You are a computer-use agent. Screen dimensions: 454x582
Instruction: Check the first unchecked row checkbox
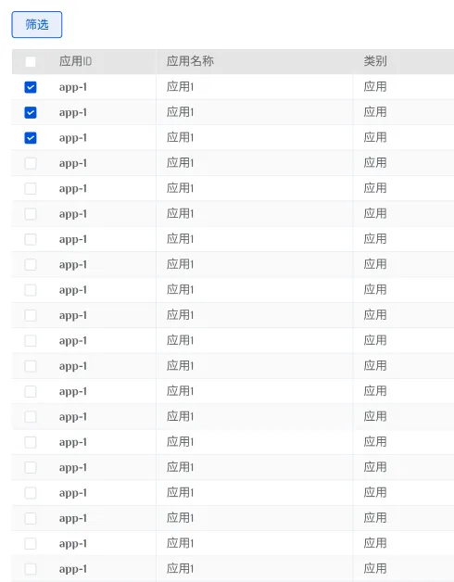point(31,163)
